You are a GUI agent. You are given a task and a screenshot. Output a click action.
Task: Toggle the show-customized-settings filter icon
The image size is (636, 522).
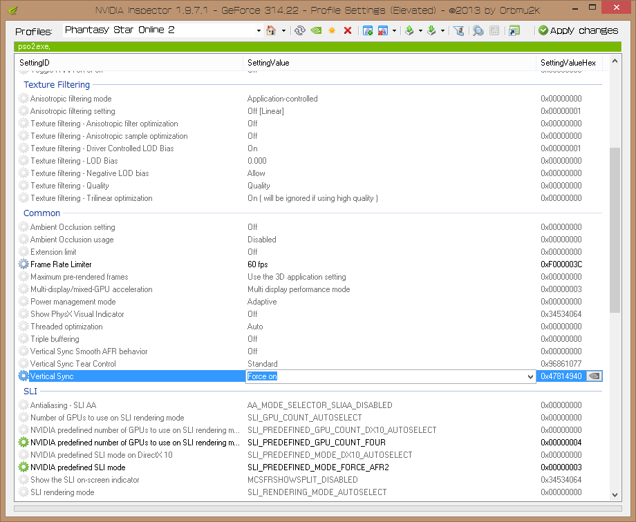click(459, 30)
